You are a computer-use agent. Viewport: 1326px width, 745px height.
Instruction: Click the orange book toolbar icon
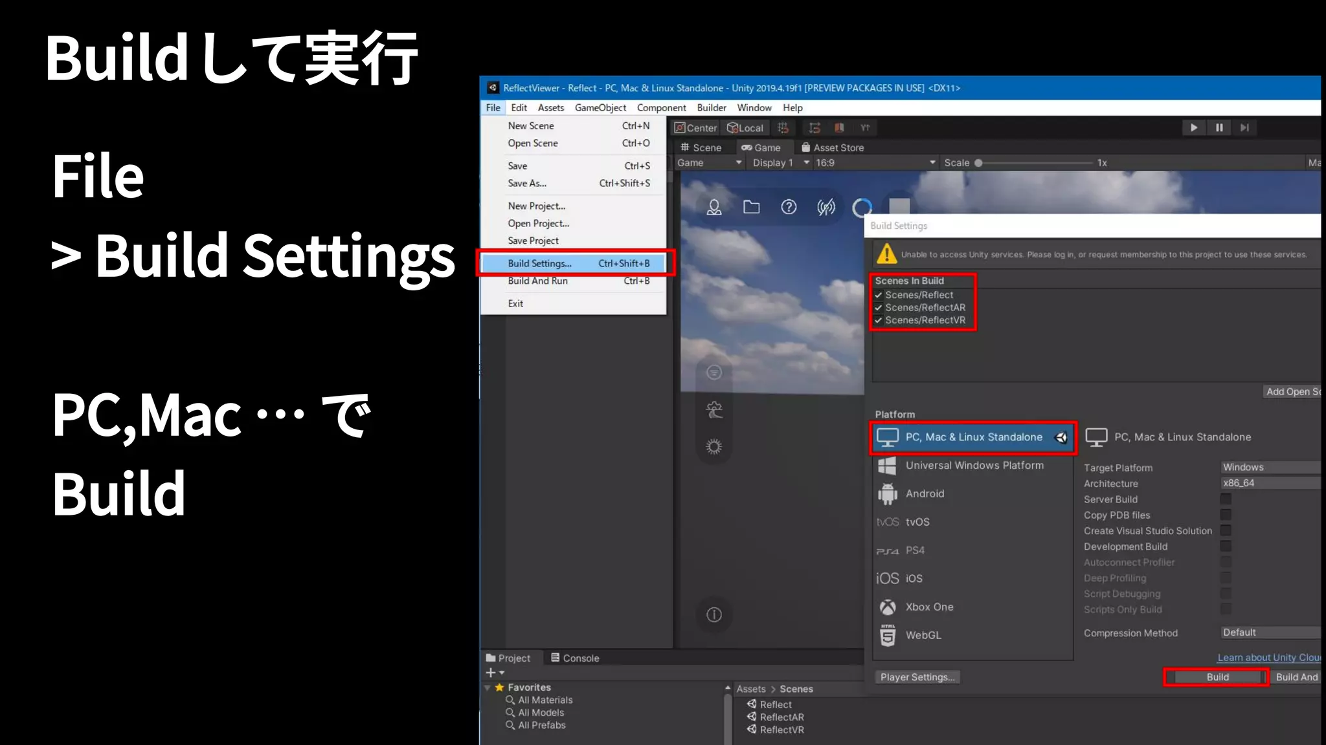click(x=839, y=128)
